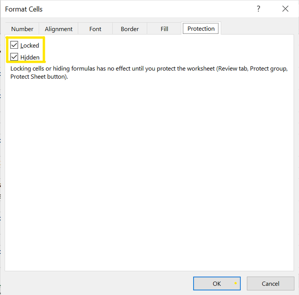Uncheck the Hidden checkbox
Viewport: 299px width, 295px height.
pyautogui.click(x=14, y=57)
